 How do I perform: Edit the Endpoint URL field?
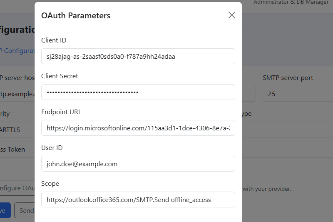coord(138,128)
